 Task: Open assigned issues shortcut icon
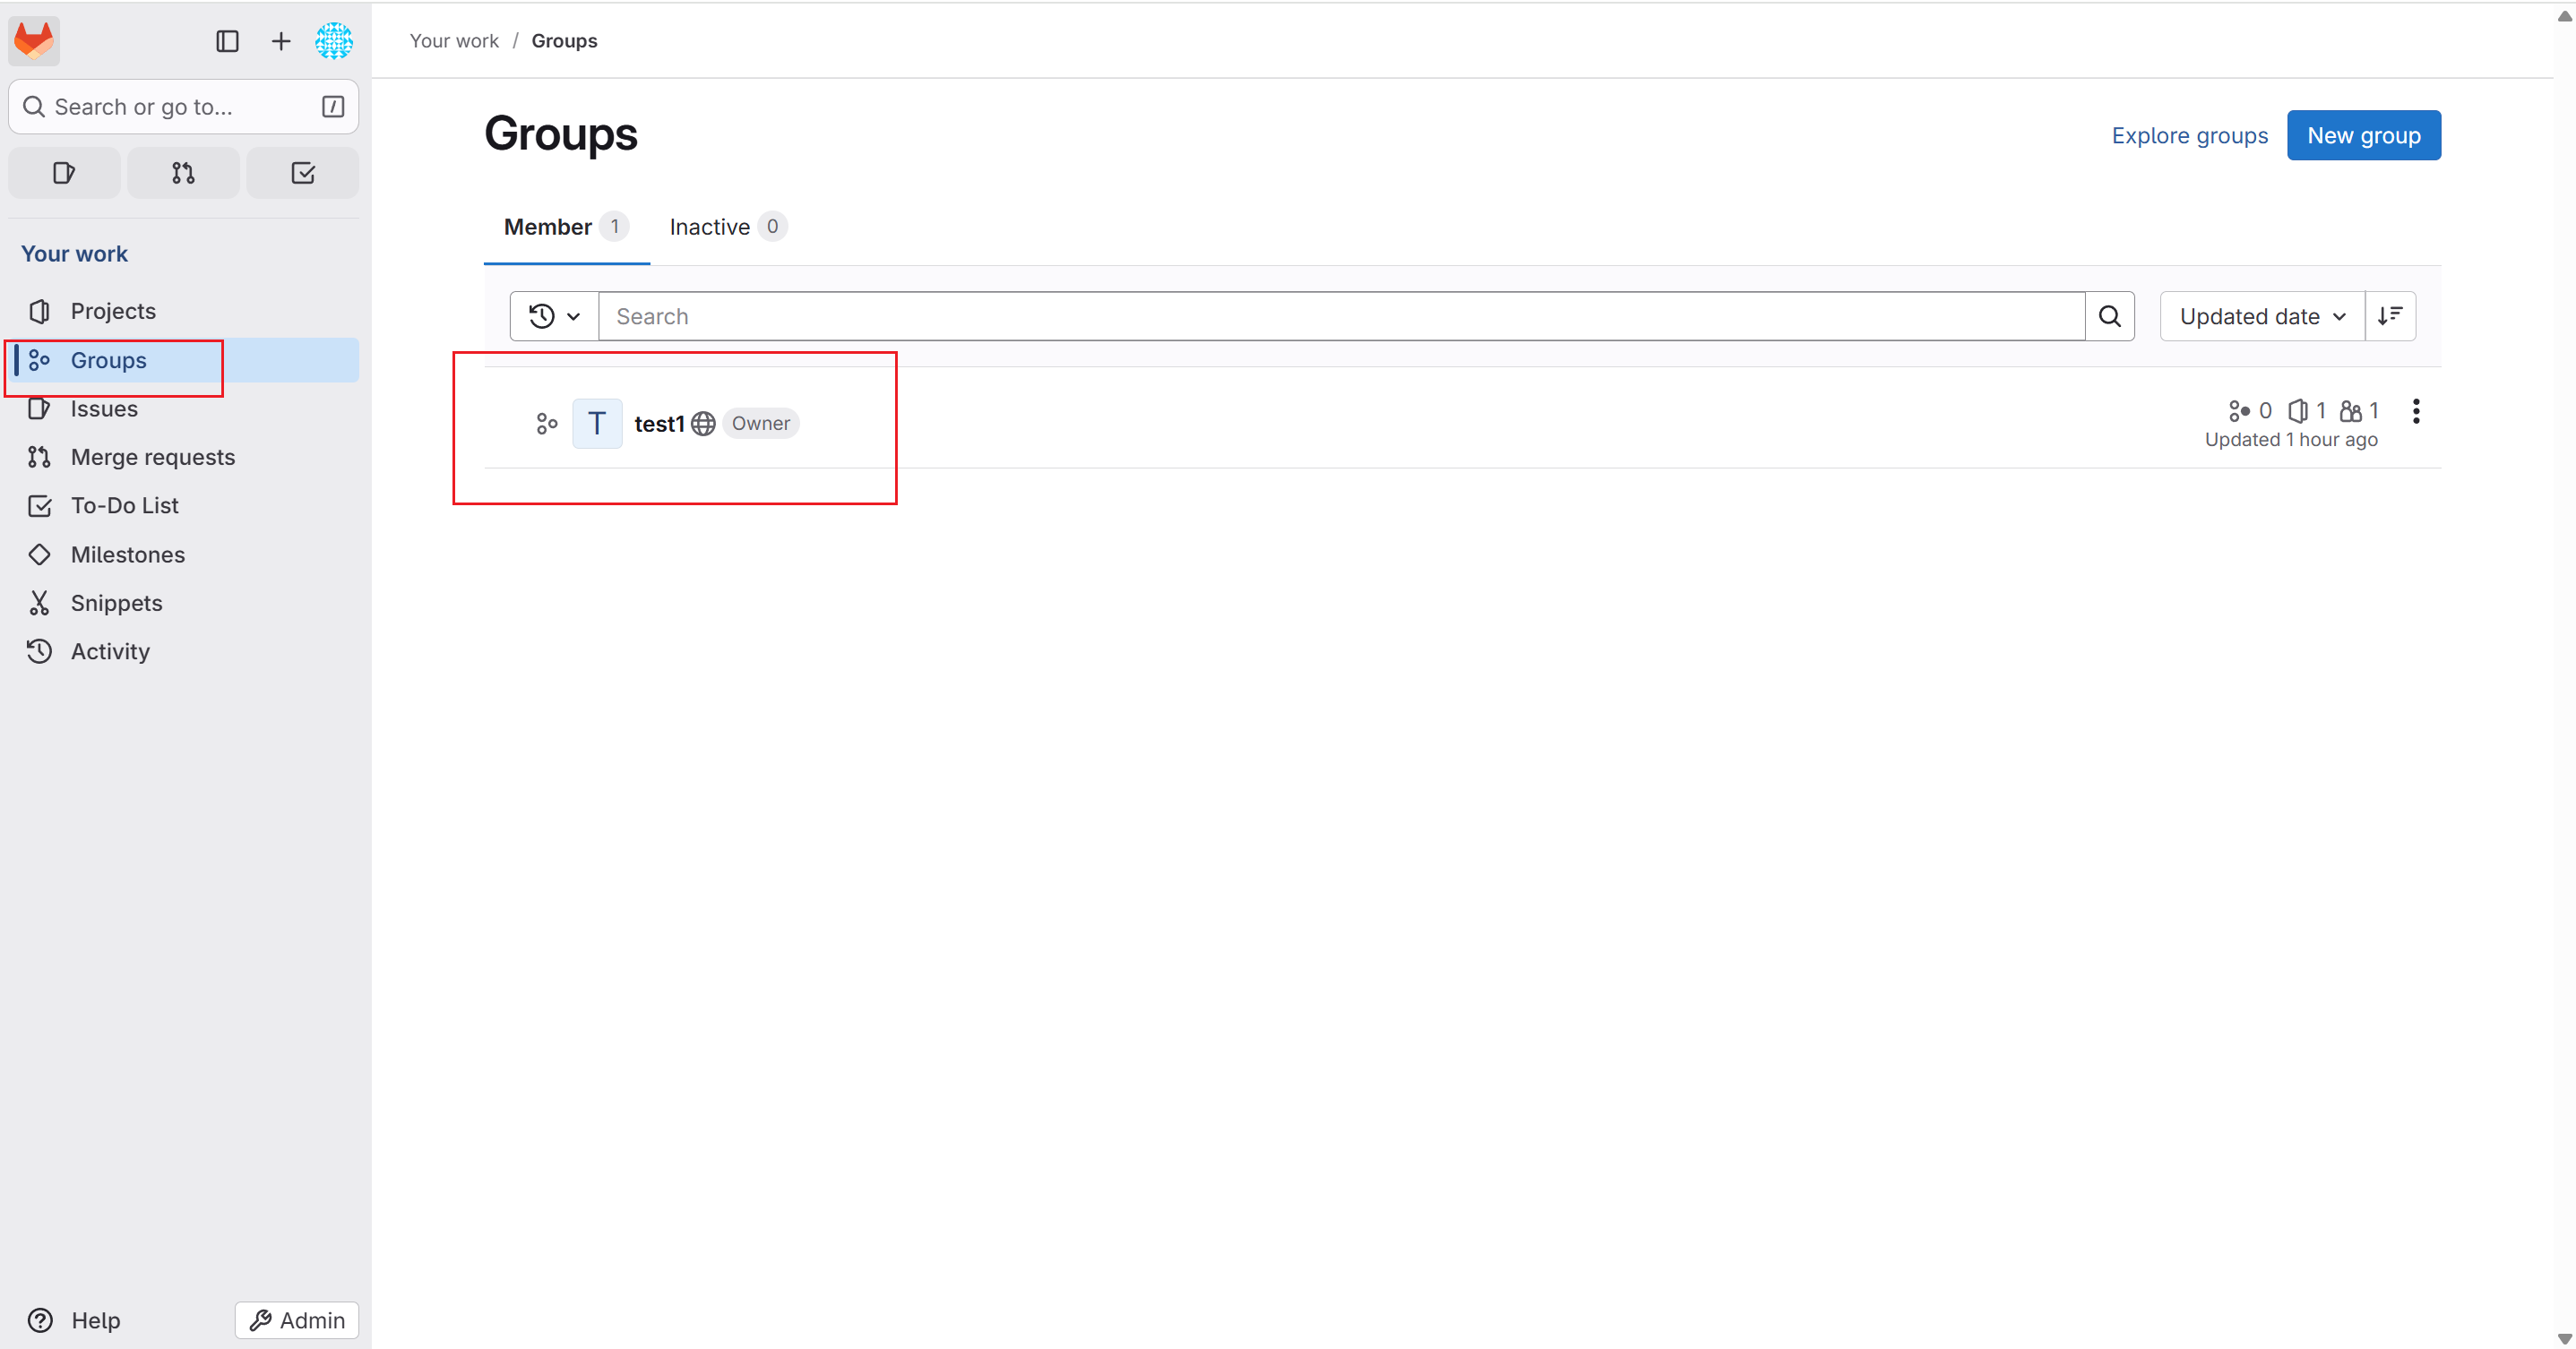click(x=64, y=173)
